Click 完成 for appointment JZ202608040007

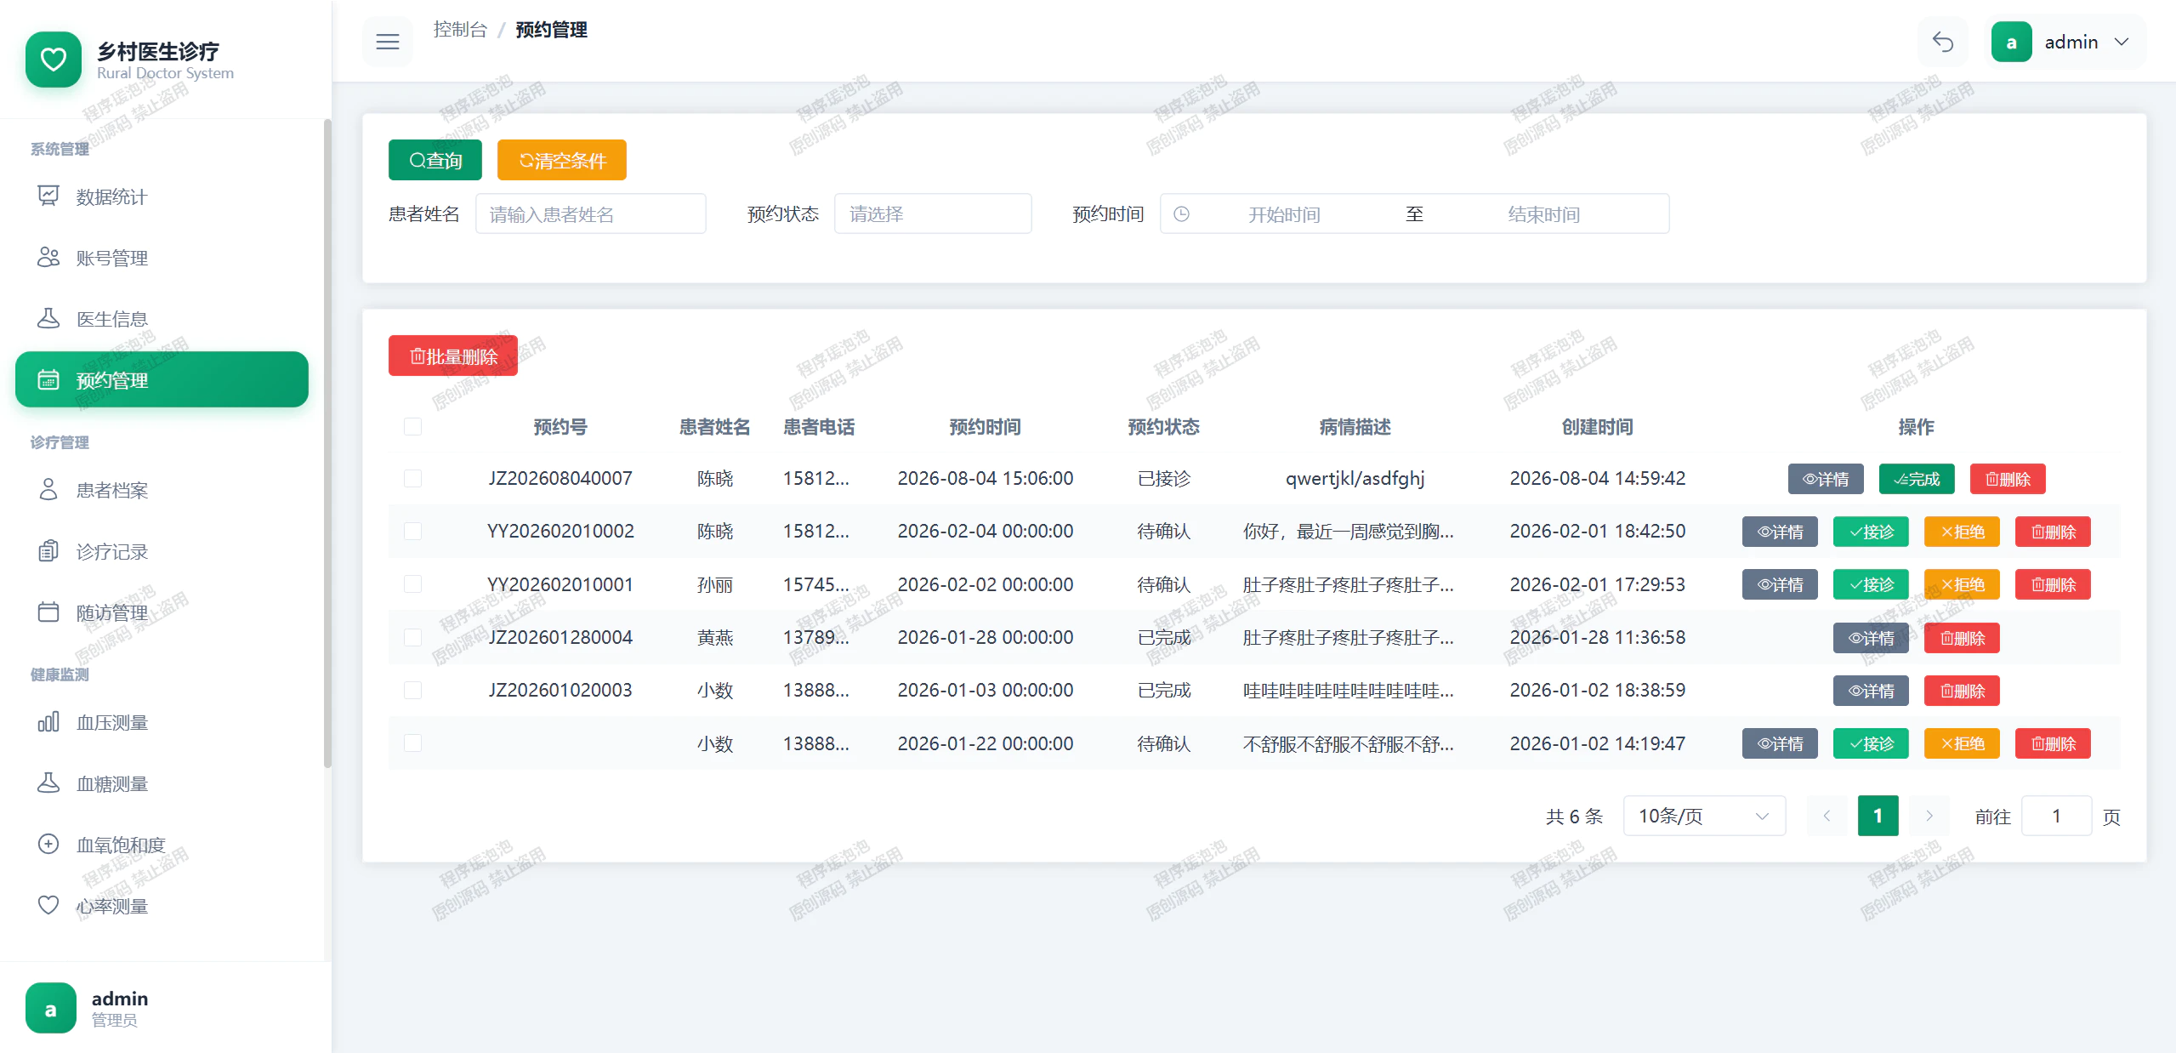(1917, 479)
